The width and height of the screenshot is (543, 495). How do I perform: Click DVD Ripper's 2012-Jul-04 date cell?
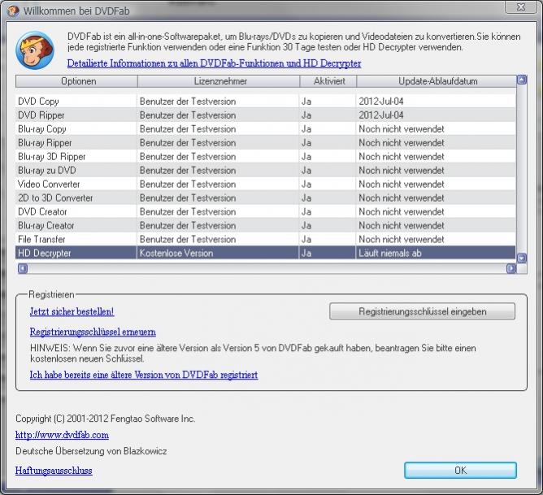[436, 115]
